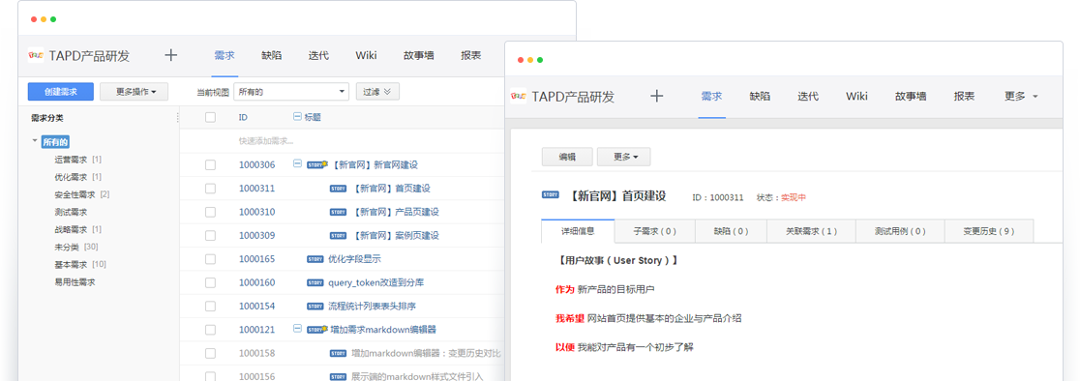Click STORY icon beside 案例页建设 row

(338, 235)
